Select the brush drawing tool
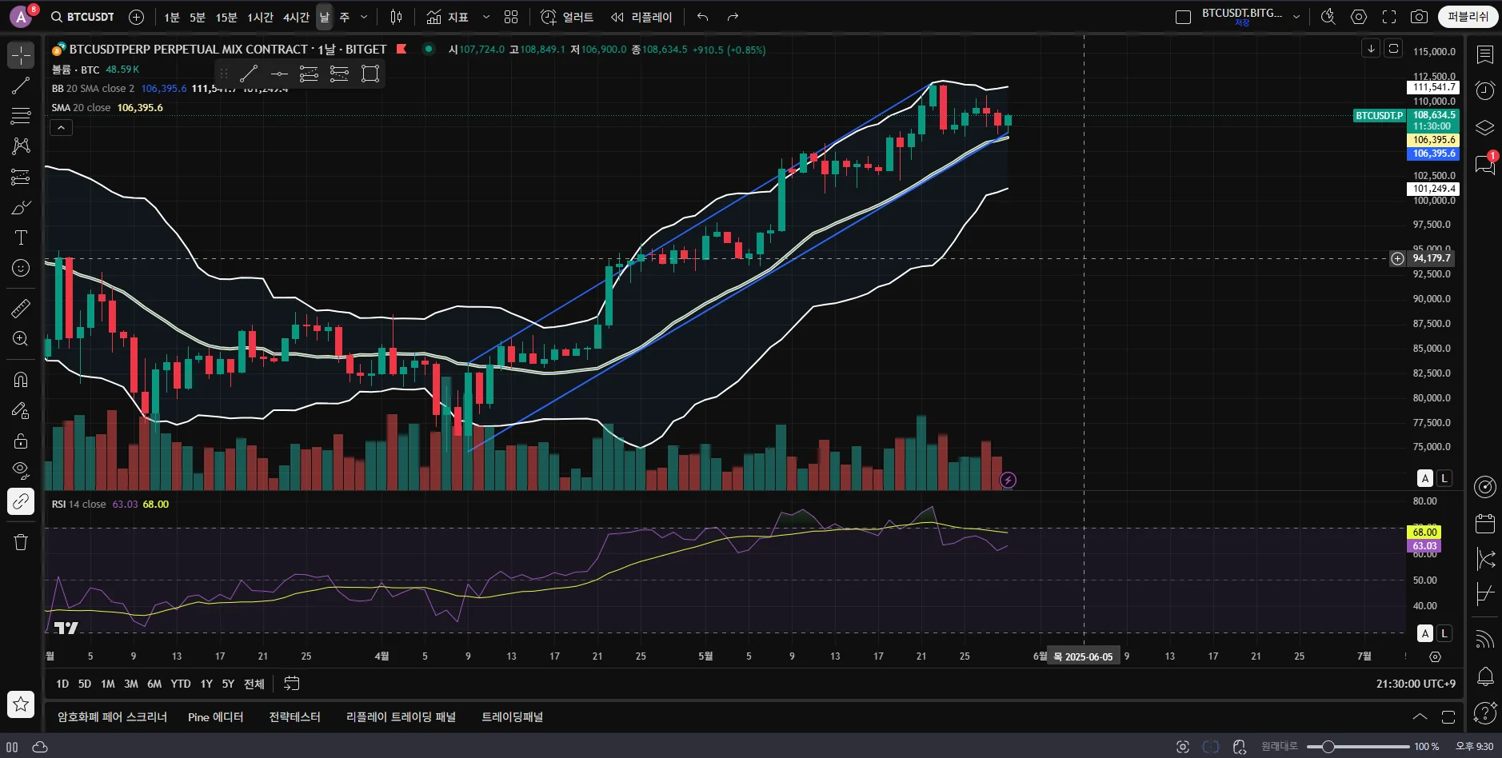Screen dimensions: 1502x758 coord(21,208)
